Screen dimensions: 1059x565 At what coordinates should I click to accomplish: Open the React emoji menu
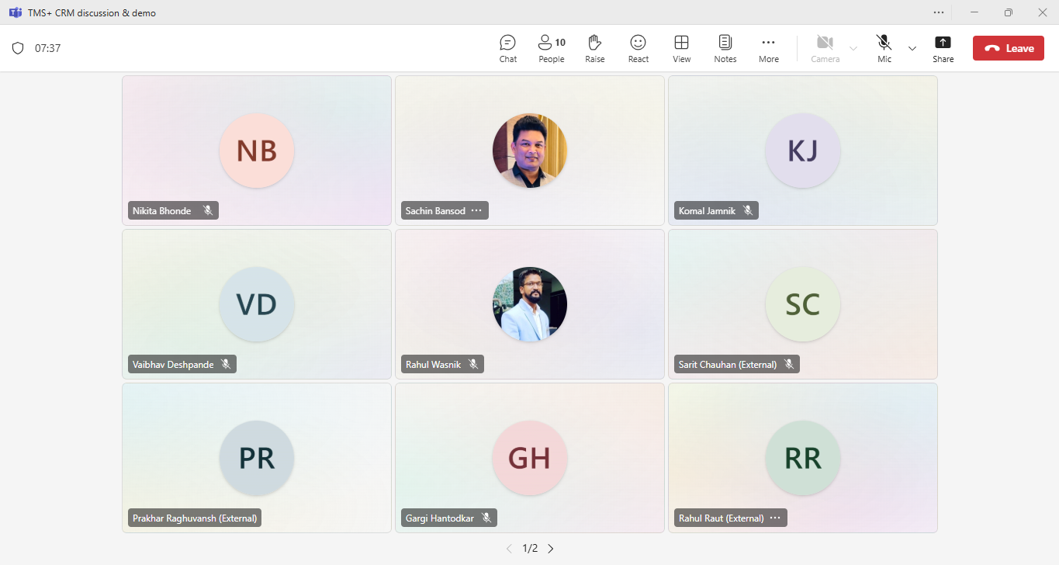click(x=638, y=48)
